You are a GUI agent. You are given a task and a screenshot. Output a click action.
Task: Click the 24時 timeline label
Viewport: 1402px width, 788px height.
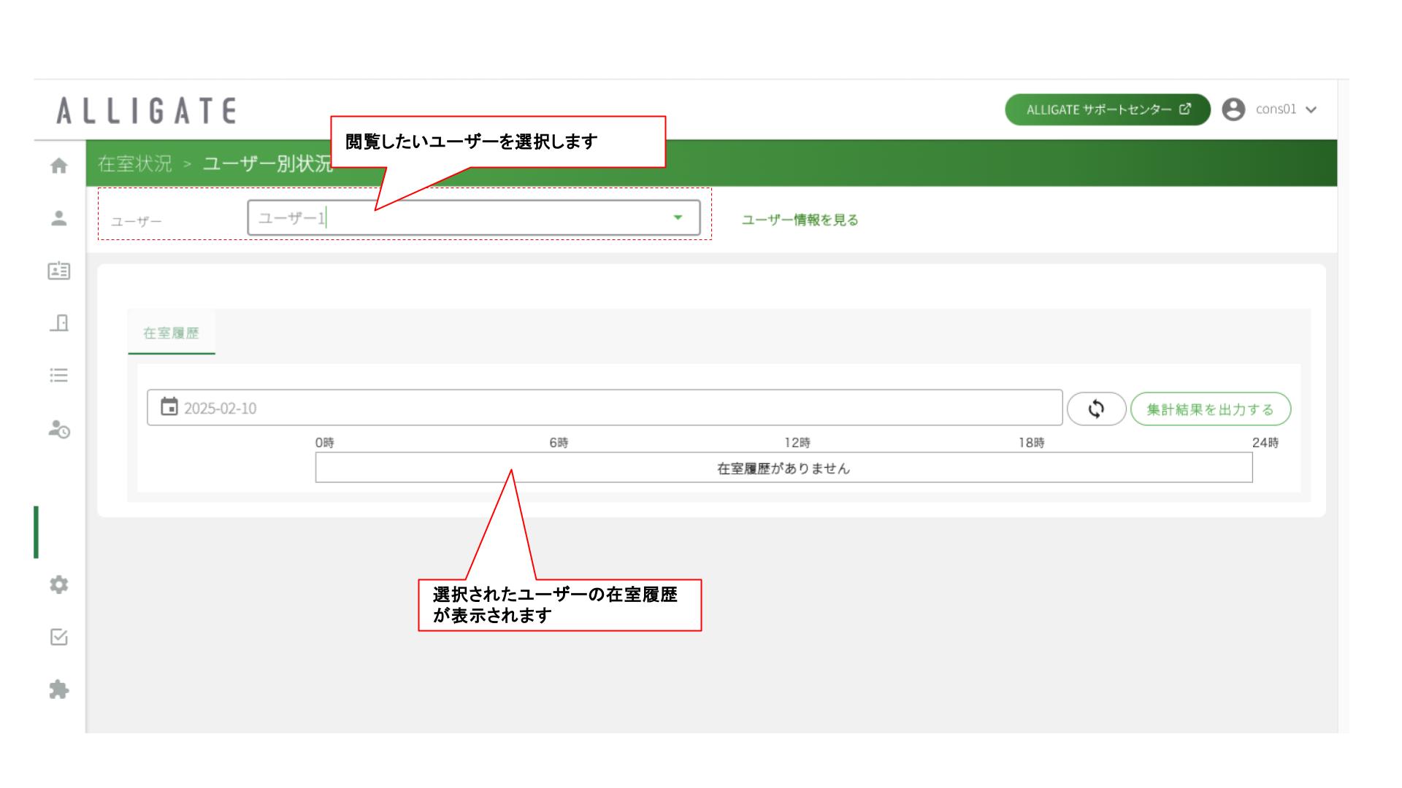1265,443
